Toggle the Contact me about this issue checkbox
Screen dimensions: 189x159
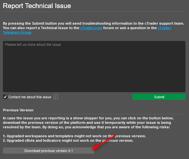(x=5, y=97)
